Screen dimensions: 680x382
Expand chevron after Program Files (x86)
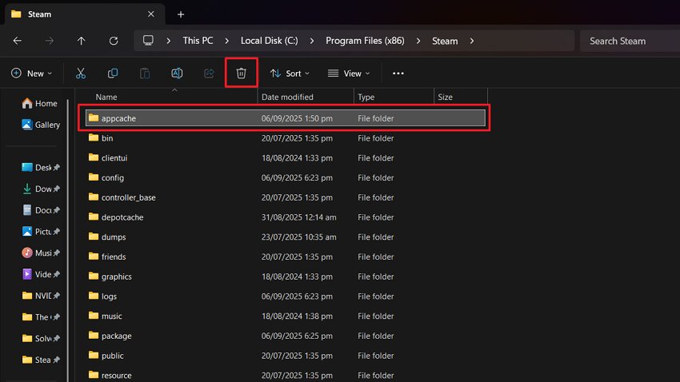pyautogui.click(x=418, y=41)
